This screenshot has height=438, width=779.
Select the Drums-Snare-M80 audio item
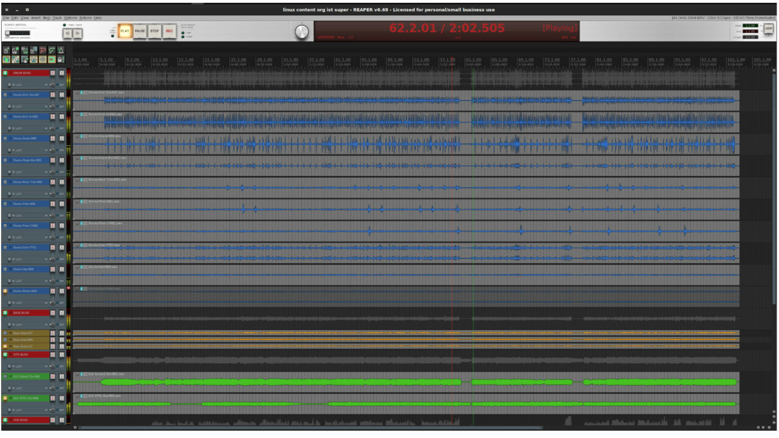(x=407, y=144)
